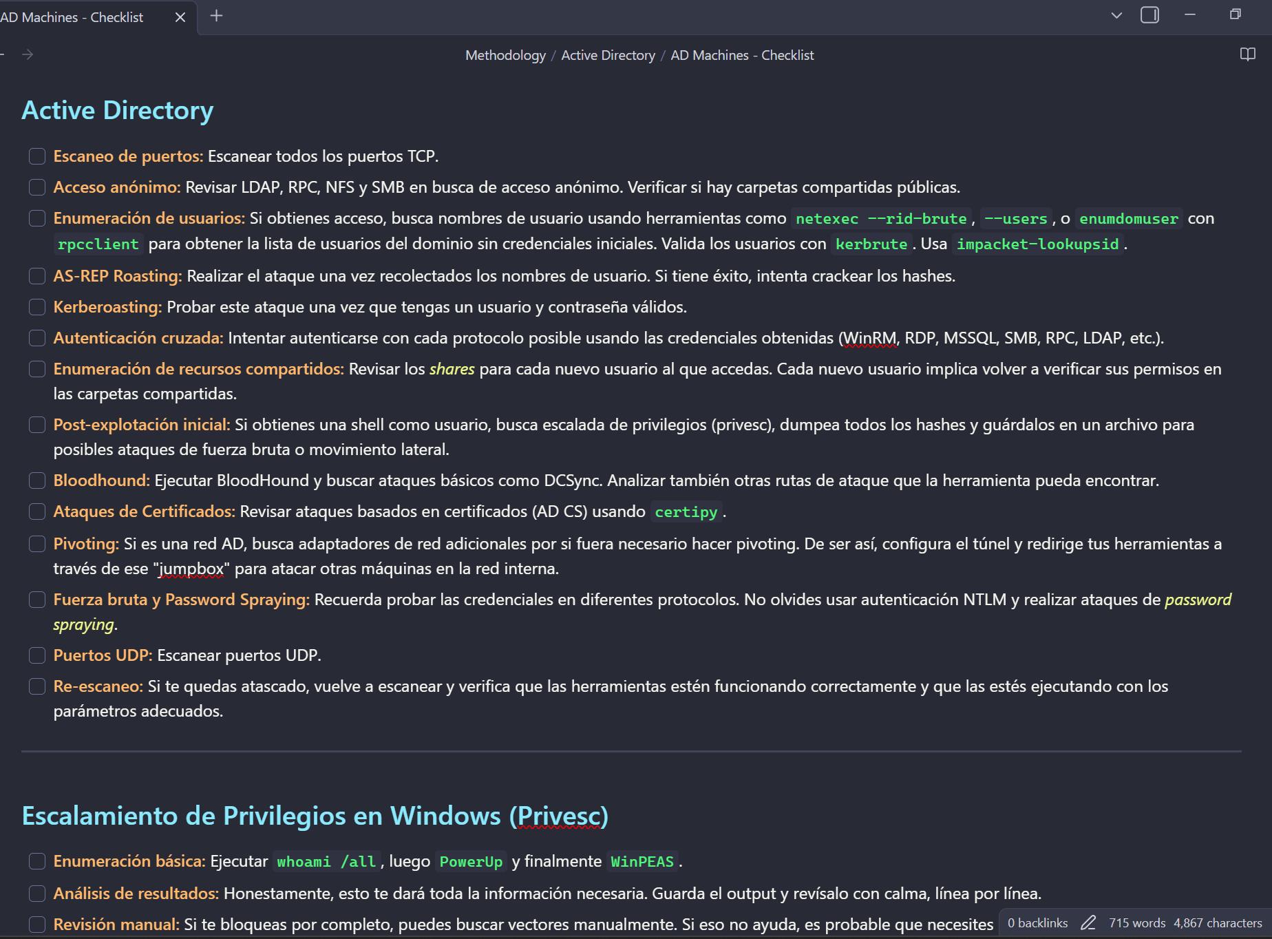The height and width of the screenshot is (939, 1272).
Task: Click the Active Directory heading
Action: click(118, 110)
